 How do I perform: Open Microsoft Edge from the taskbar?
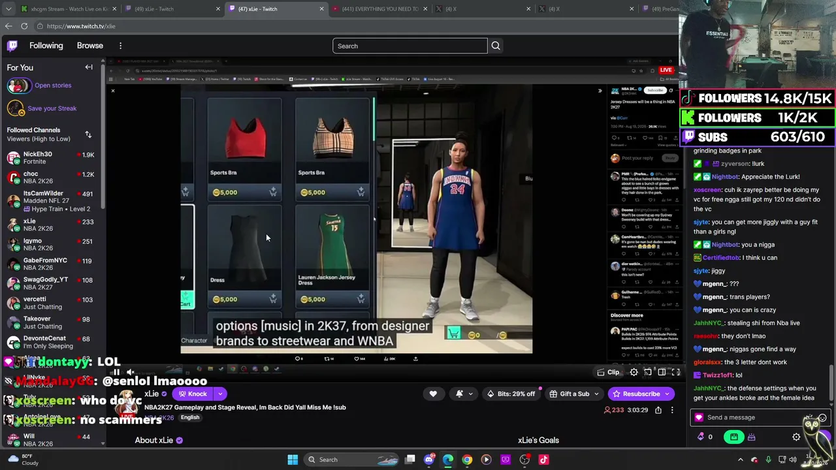(447, 460)
